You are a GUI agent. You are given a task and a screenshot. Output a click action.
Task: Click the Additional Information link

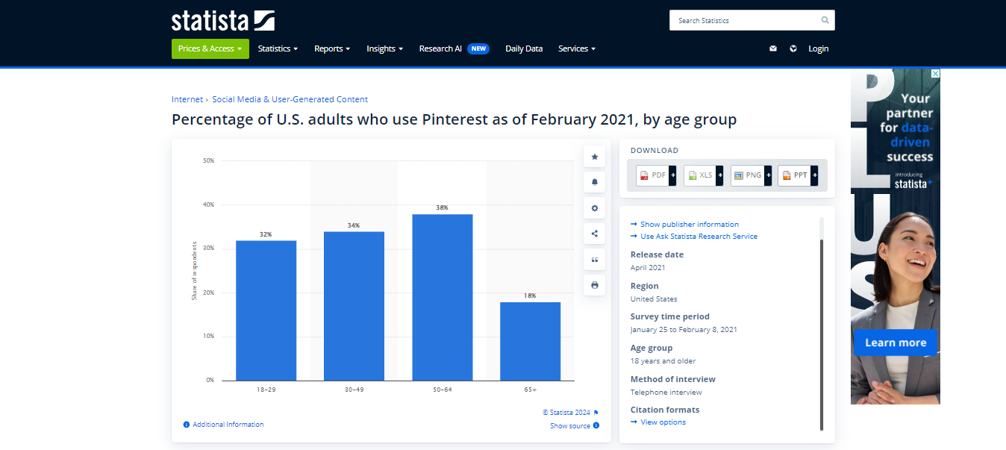228,425
